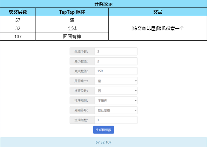
Task: Click the 生成随机数 button
Action: [104, 130]
